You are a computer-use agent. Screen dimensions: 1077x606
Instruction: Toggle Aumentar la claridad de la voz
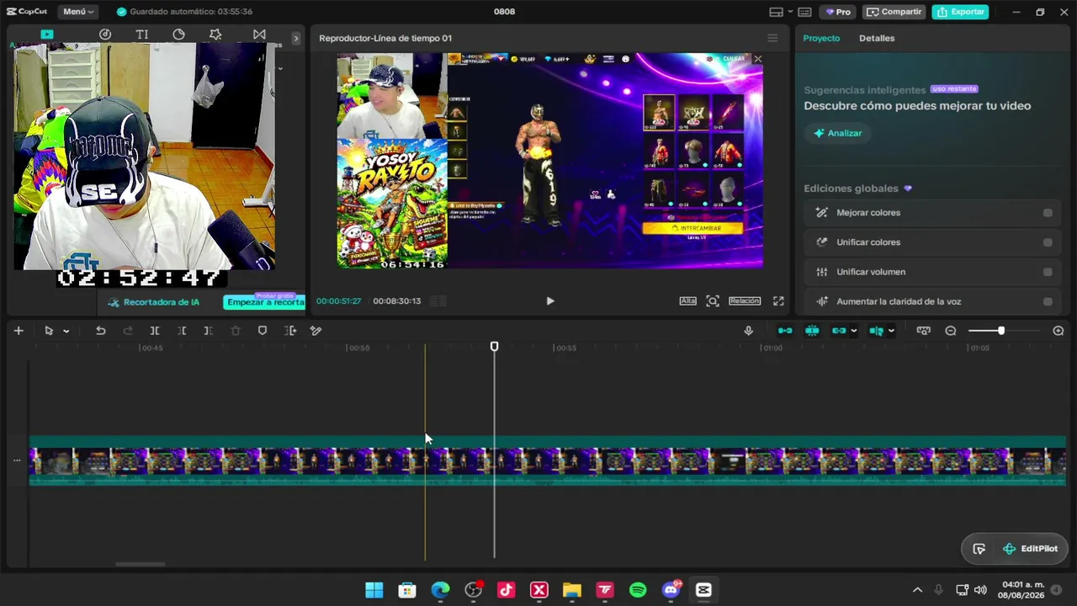click(1048, 301)
